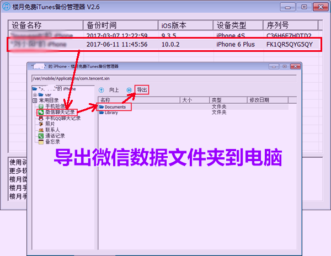The width and height of the screenshot is (331, 256).
Task: Select the Documents folder row
Action: coord(193,107)
